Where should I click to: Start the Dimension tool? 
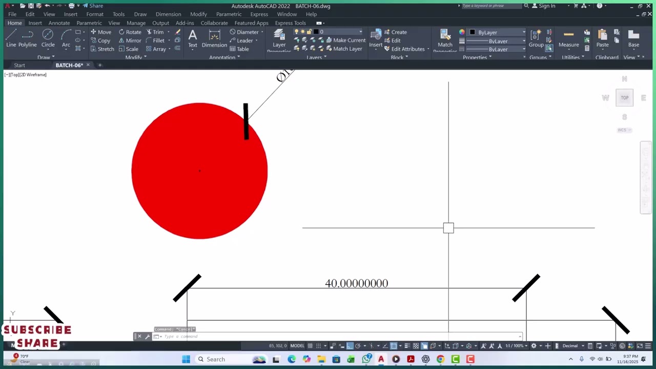pyautogui.click(x=214, y=38)
